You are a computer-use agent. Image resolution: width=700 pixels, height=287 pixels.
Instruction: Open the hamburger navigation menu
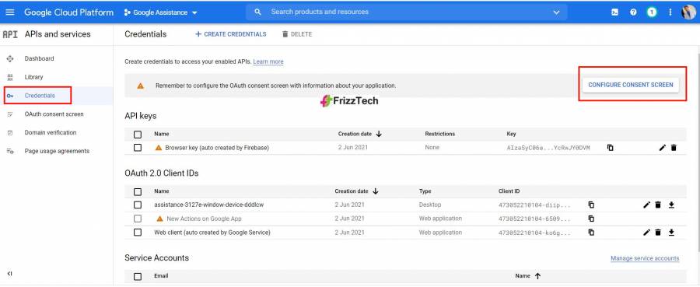pyautogui.click(x=10, y=12)
